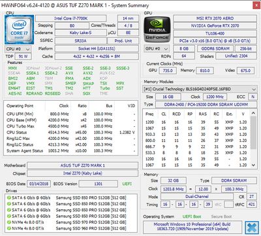Click the CR 2T field
This screenshot has width=261, height=236.
251,197
